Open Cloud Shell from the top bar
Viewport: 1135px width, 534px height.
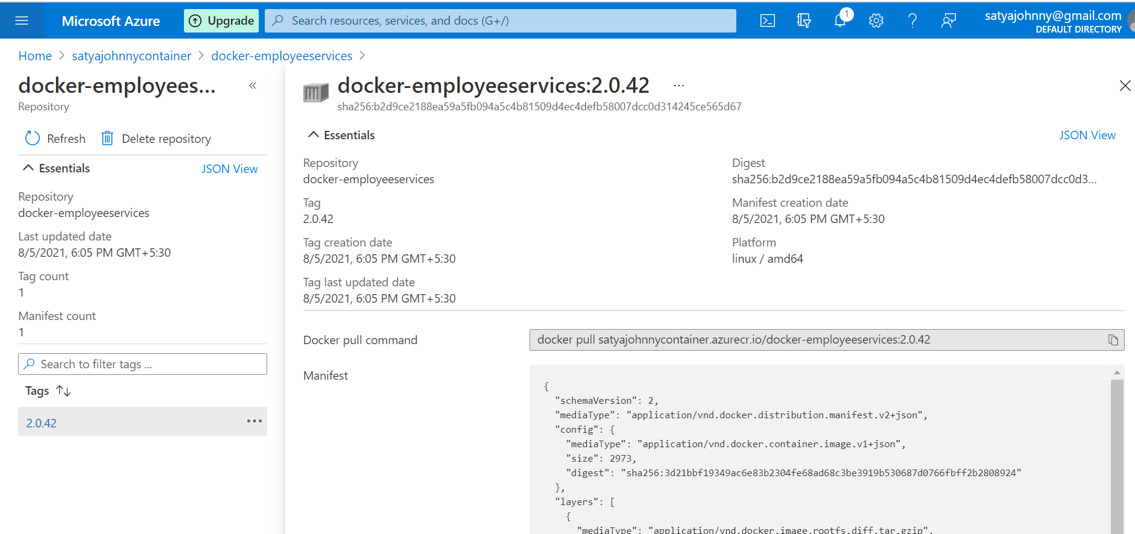point(767,21)
